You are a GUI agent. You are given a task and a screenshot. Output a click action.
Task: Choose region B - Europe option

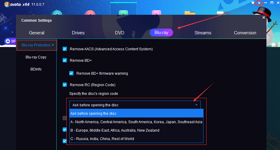click(x=136, y=130)
